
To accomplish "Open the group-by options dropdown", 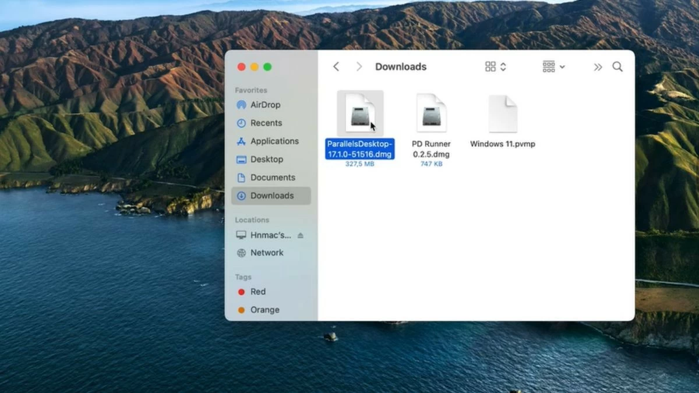I will click(553, 67).
